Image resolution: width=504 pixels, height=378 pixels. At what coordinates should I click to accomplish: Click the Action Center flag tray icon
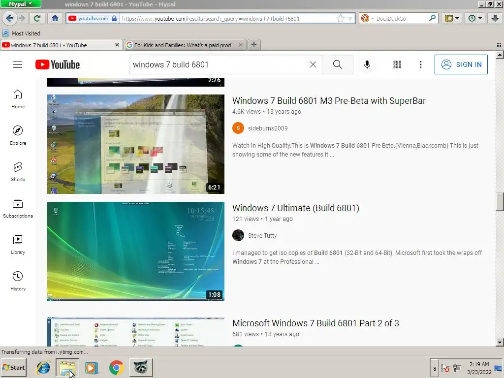445,369
